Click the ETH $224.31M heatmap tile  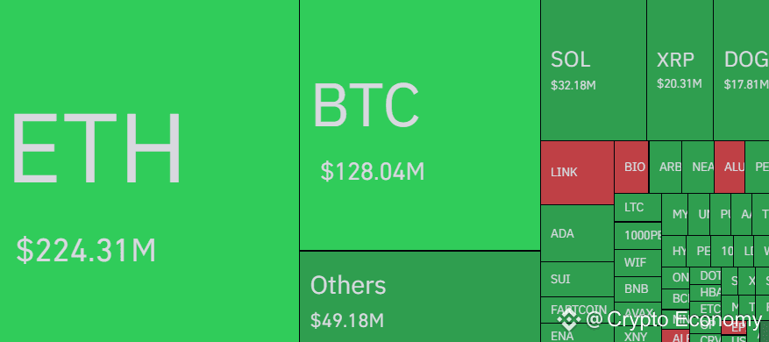pyautogui.click(x=149, y=171)
